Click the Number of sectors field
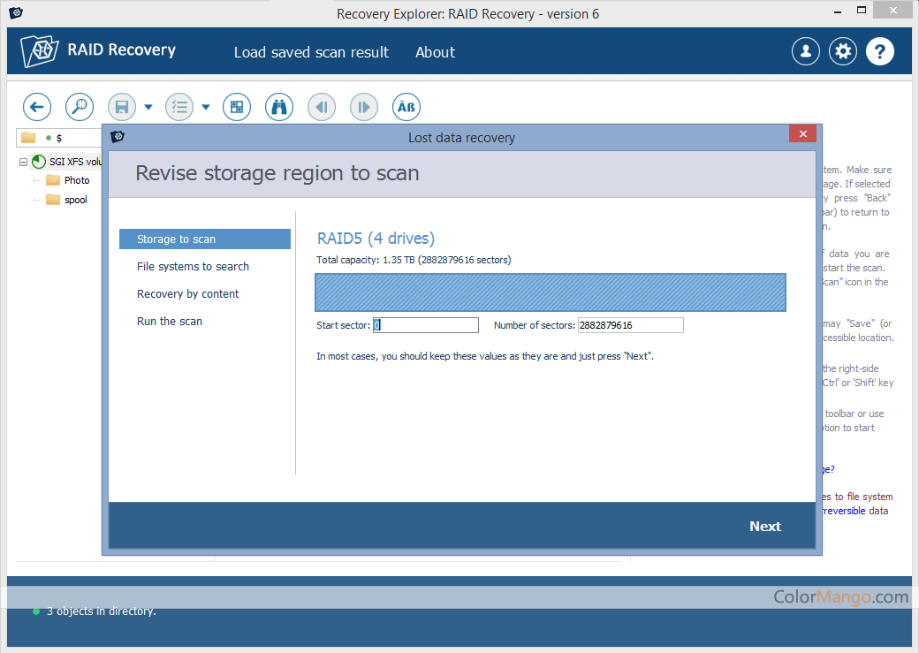This screenshot has height=653, width=919. pos(630,325)
